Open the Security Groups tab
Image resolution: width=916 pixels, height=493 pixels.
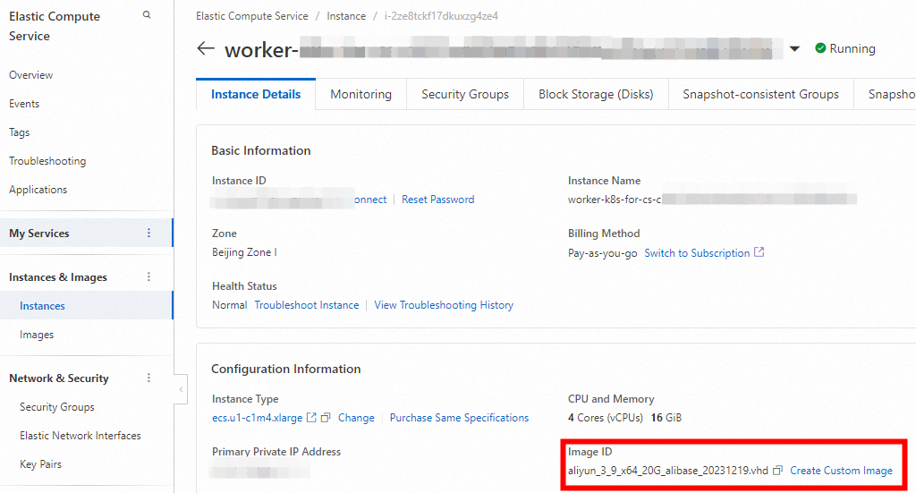[x=465, y=94]
